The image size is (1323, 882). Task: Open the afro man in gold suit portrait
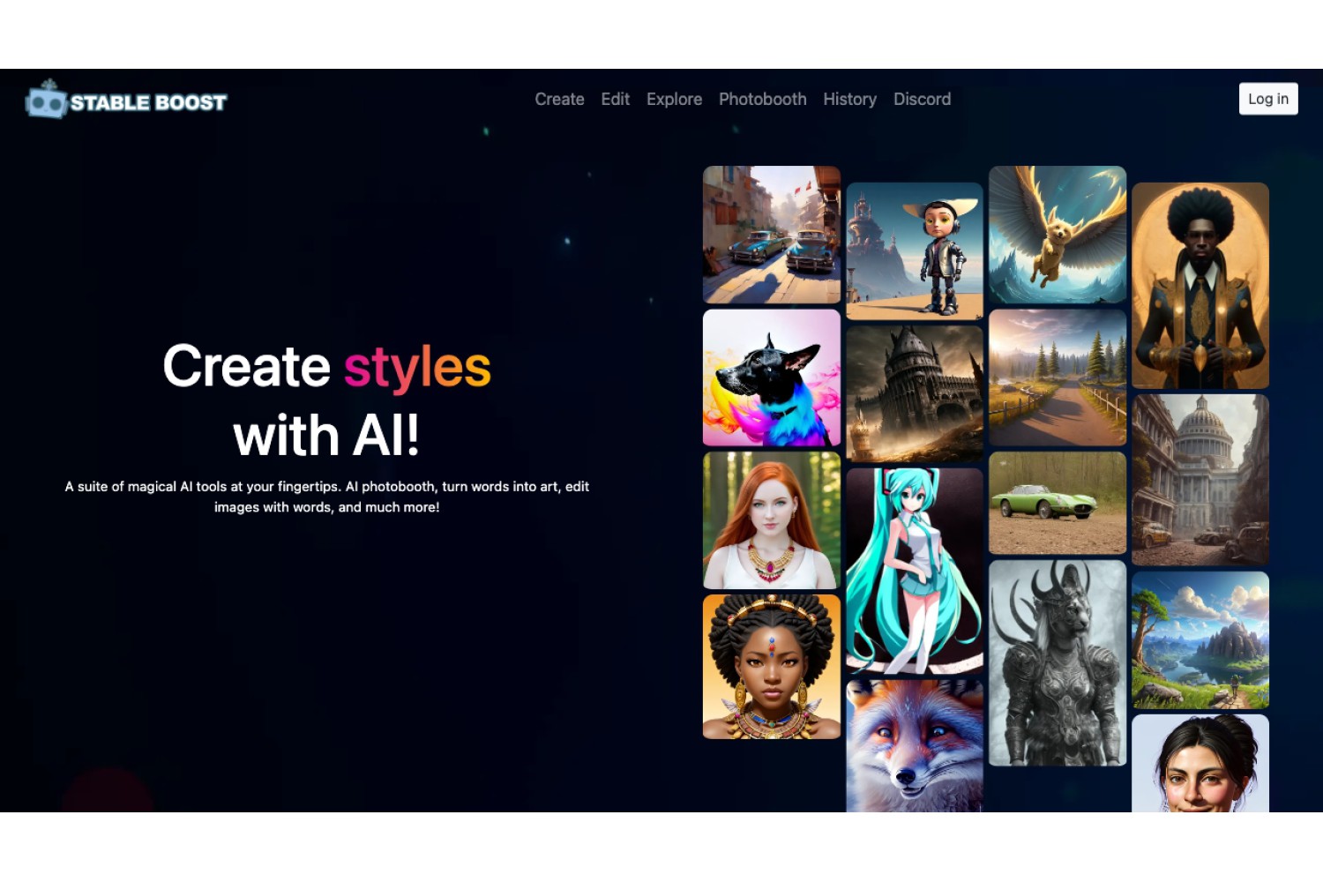1200,286
